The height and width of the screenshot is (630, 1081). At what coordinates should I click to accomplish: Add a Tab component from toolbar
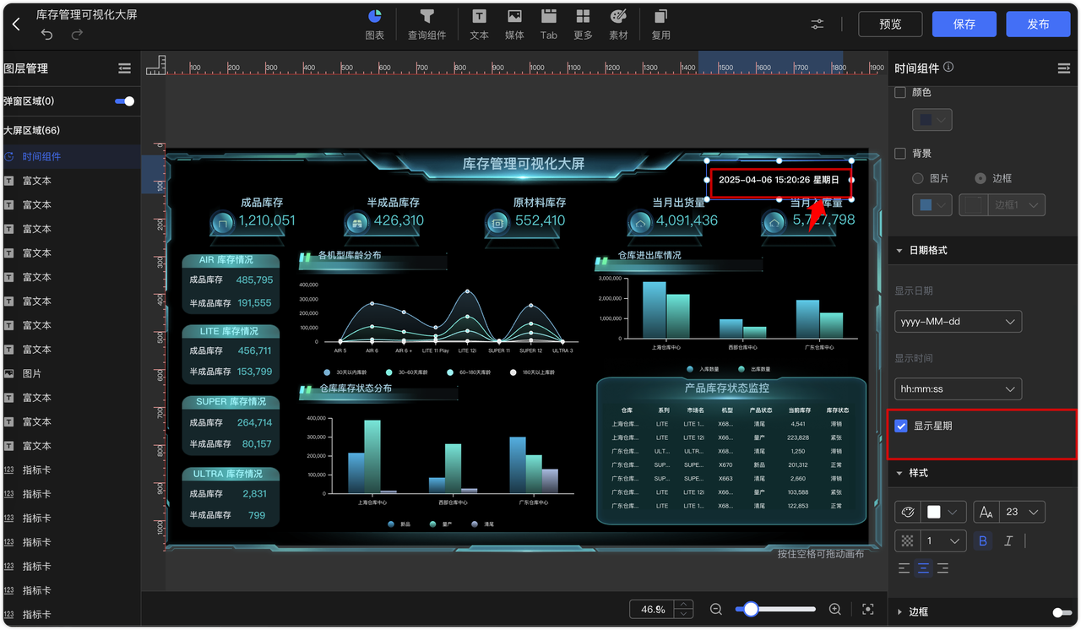tap(549, 24)
